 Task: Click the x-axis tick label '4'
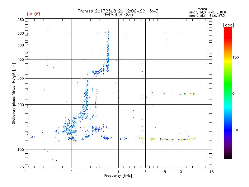coord(118,172)
